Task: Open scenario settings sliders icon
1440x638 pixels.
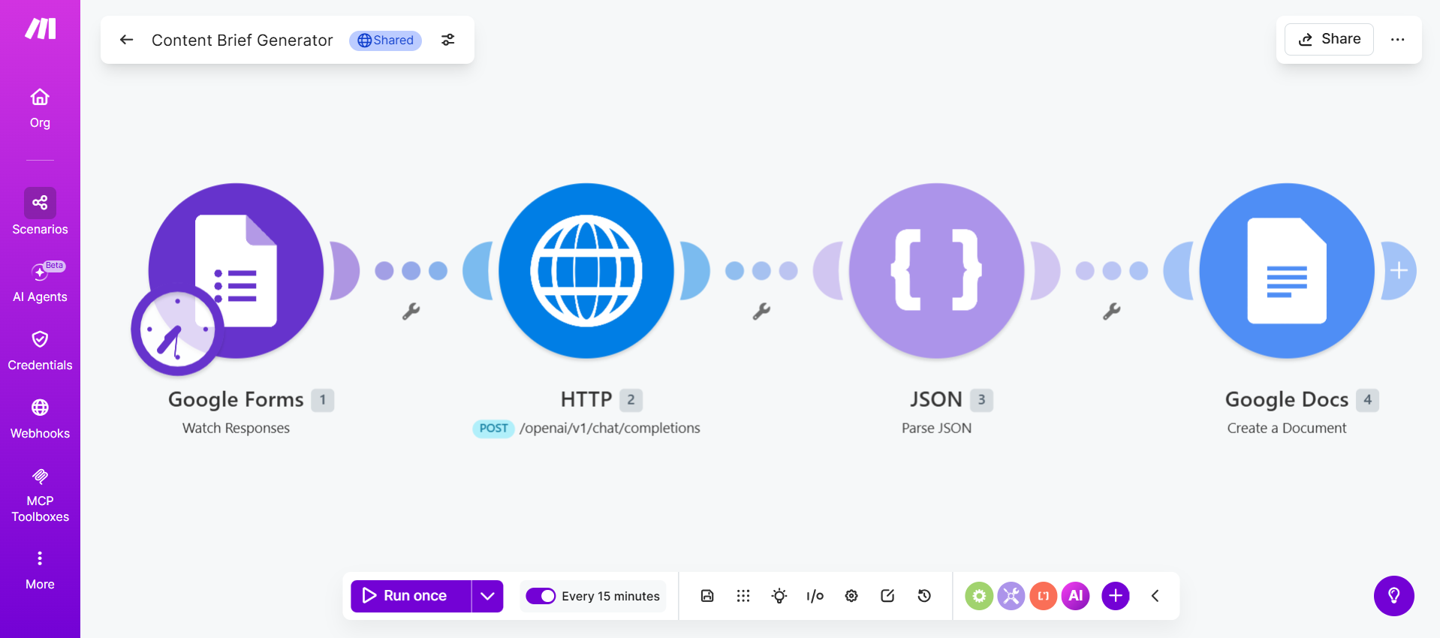Action: click(x=448, y=40)
